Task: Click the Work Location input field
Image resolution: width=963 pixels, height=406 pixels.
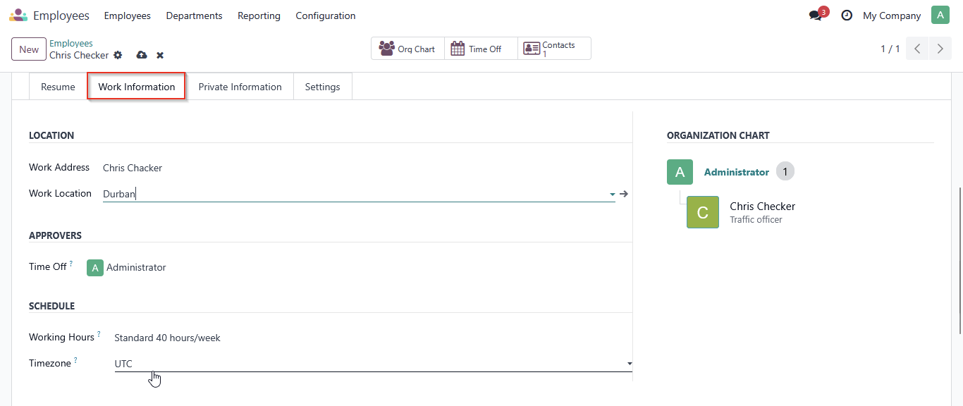Action: [x=355, y=194]
